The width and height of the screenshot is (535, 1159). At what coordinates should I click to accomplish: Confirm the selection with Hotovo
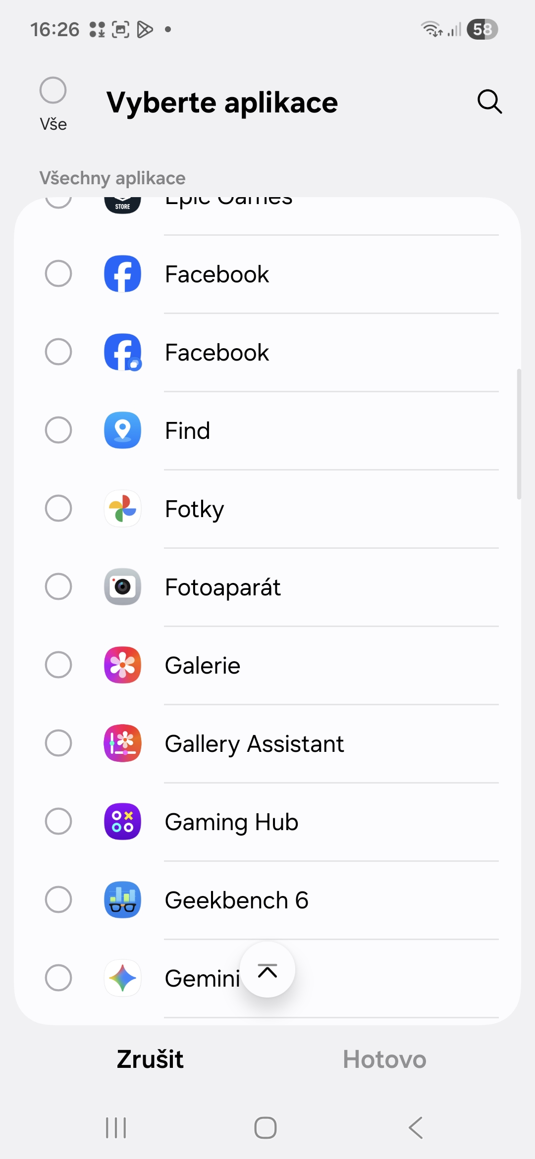click(384, 1059)
